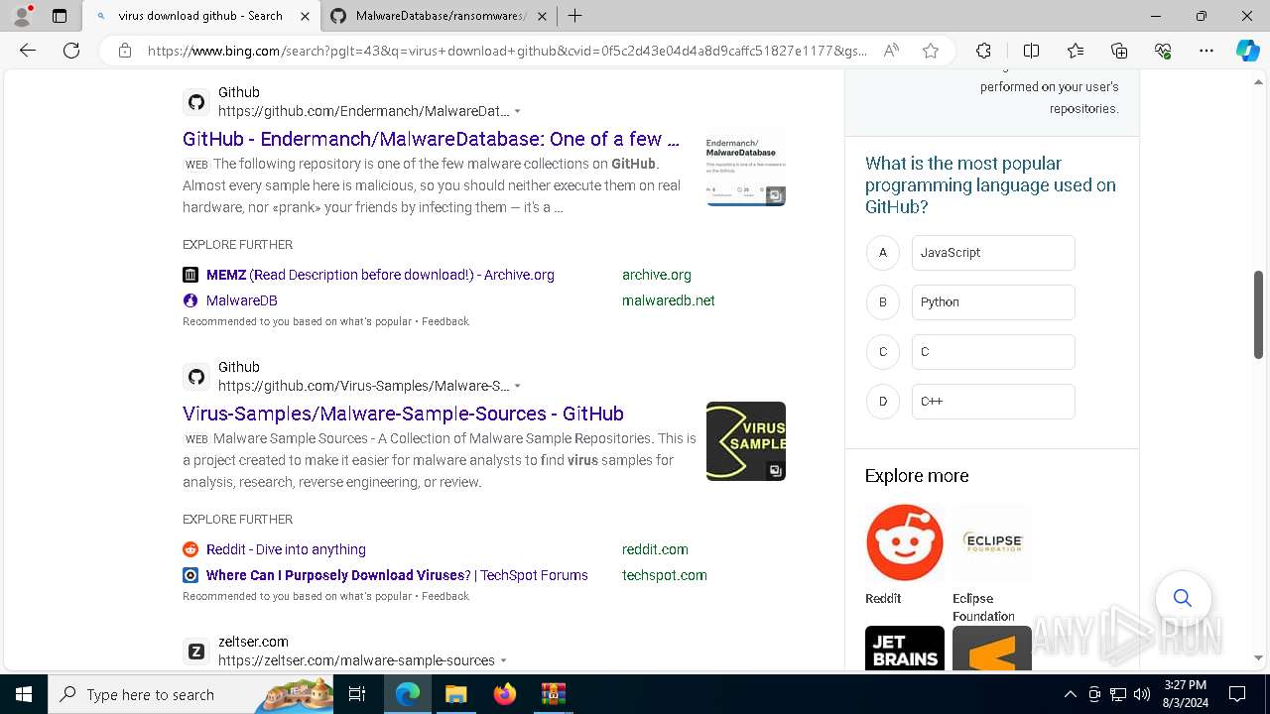1270x714 pixels.
Task: View site information lock icon
Action: [124, 51]
